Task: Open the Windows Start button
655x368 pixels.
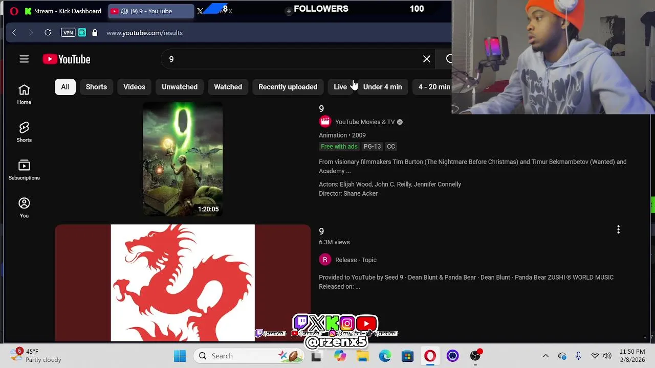Action: (180, 356)
